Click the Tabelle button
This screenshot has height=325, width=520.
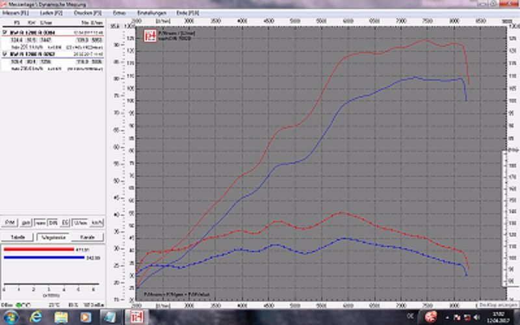click(18, 237)
